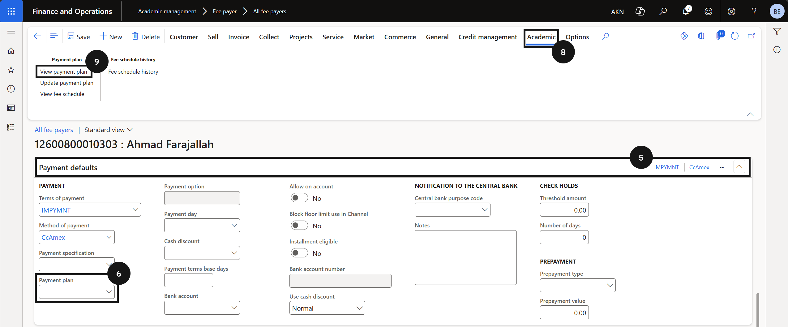
Task: Expand the Standard view selector
Action: click(108, 130)
